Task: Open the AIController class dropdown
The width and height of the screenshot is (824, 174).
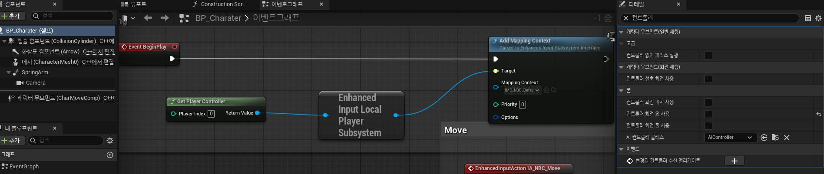Action: pyautogui.click(x=730, y=138)
